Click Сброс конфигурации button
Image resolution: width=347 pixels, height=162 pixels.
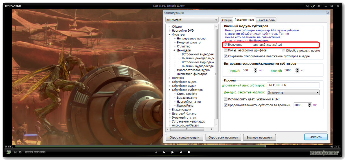pyautogui.click(x=184, y=138)
